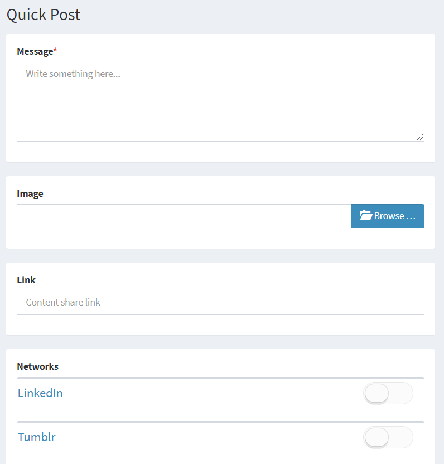
Task: Enable the LinkedIn network toggle
Action: point(388,393)
